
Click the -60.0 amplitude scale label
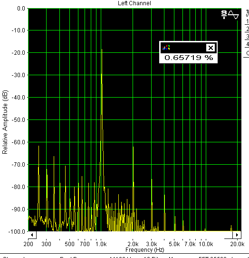19,142
